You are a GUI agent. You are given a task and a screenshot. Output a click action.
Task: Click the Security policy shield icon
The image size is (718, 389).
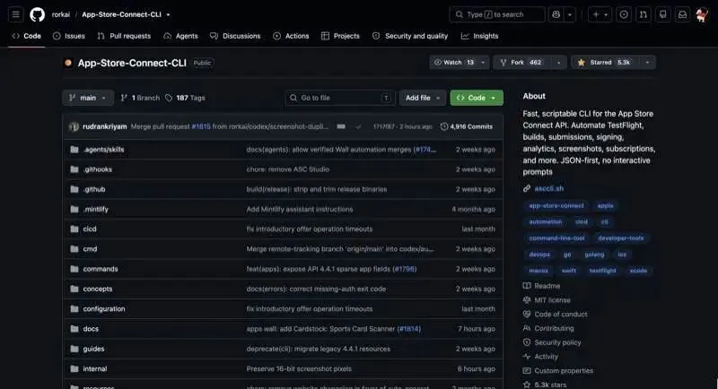(x=527, y=342)
